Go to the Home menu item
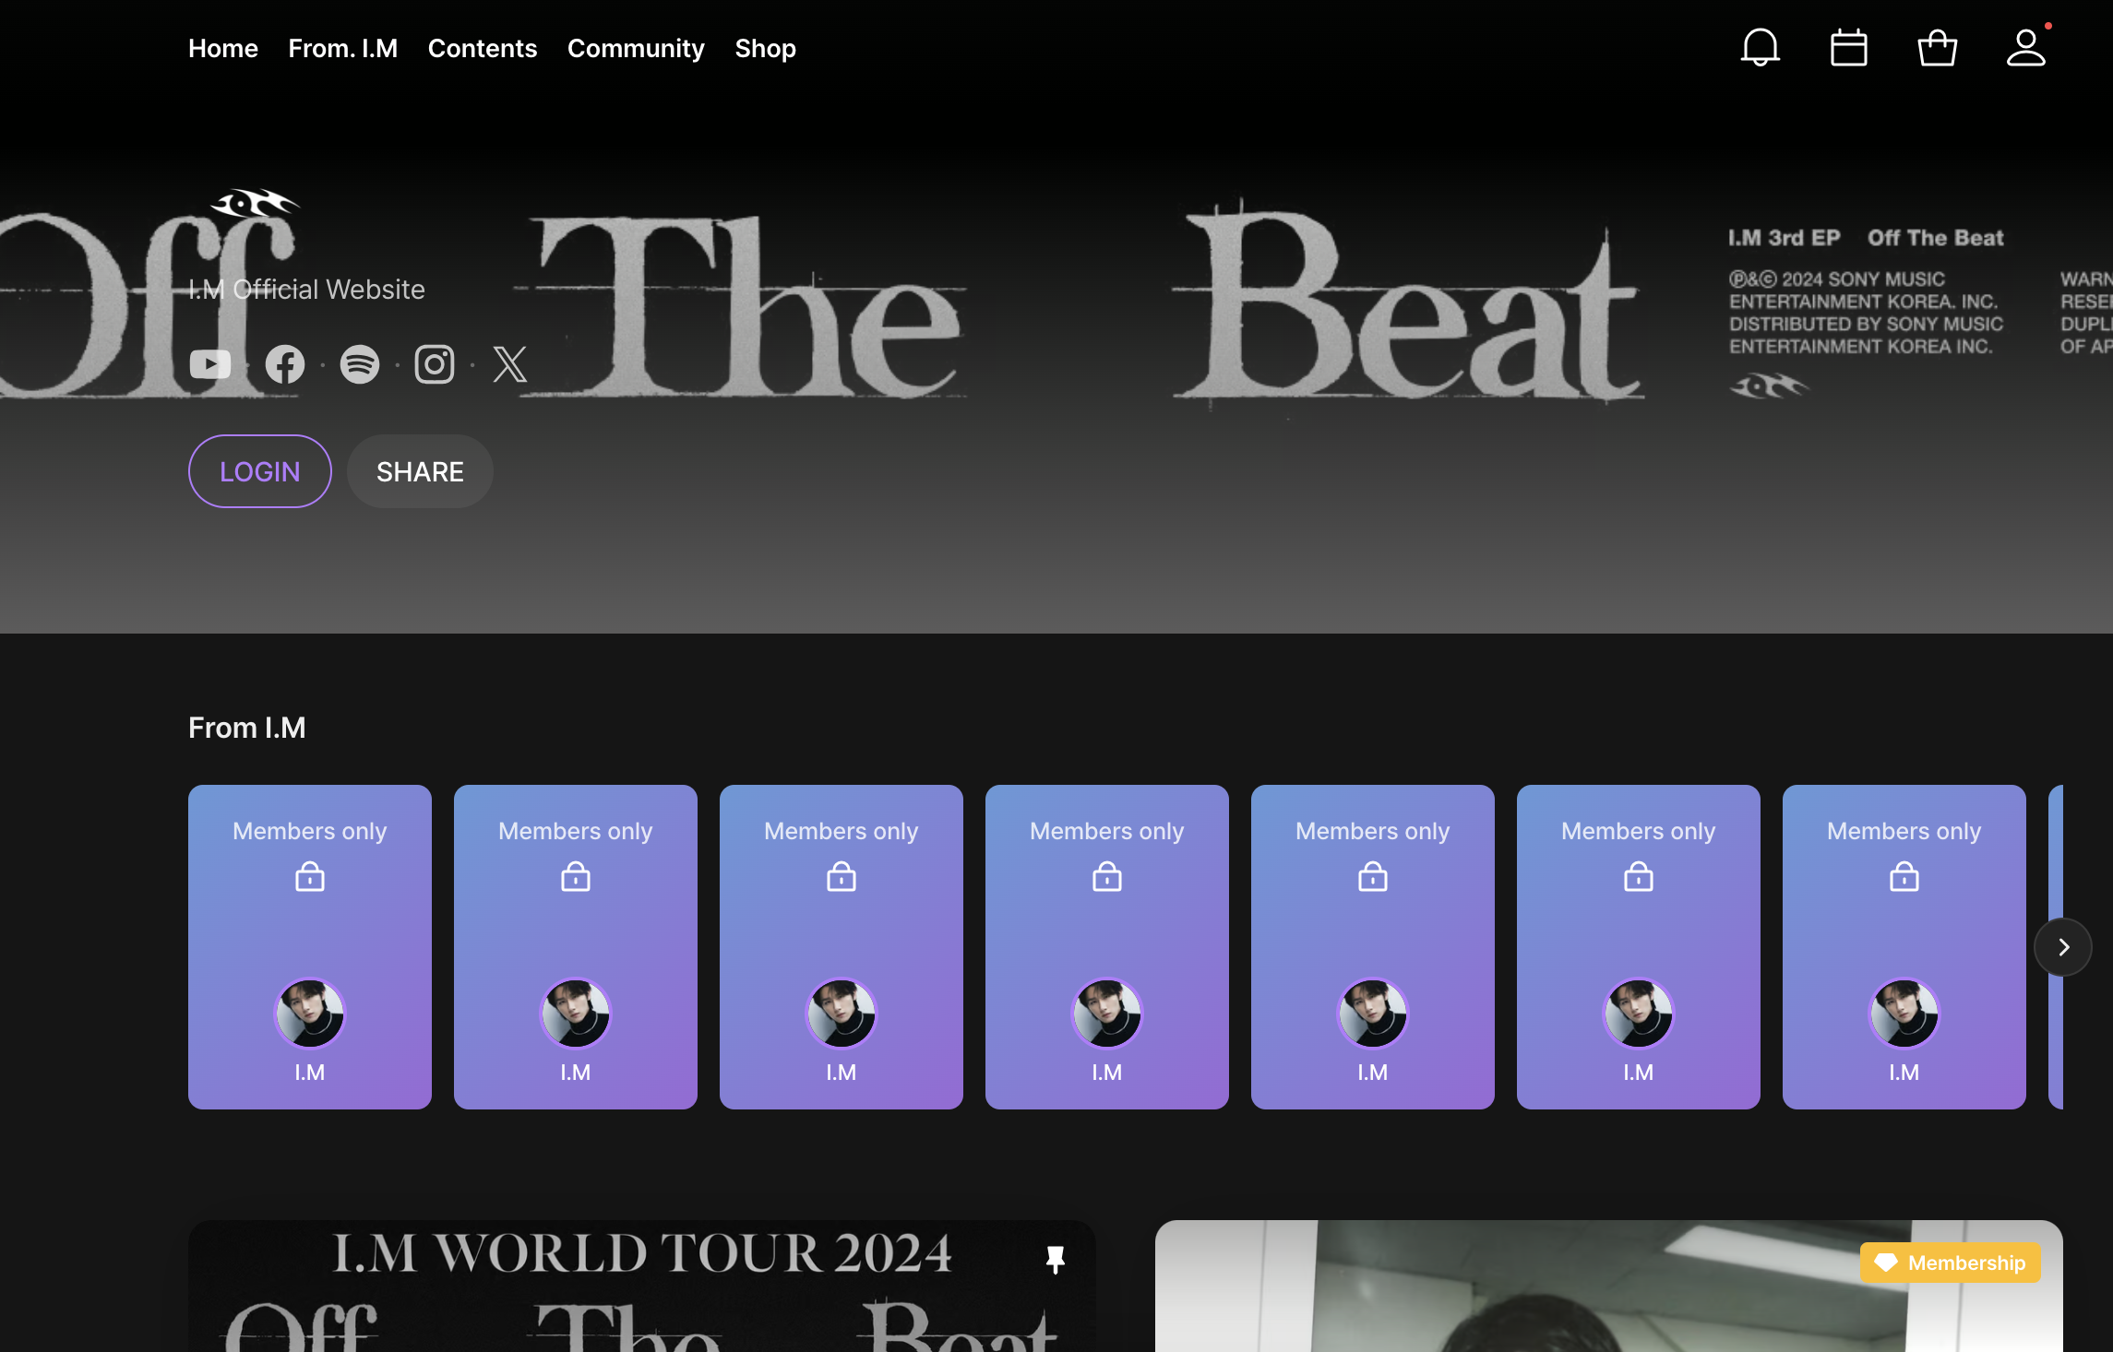2113x1352 pixels. (223, 48)
